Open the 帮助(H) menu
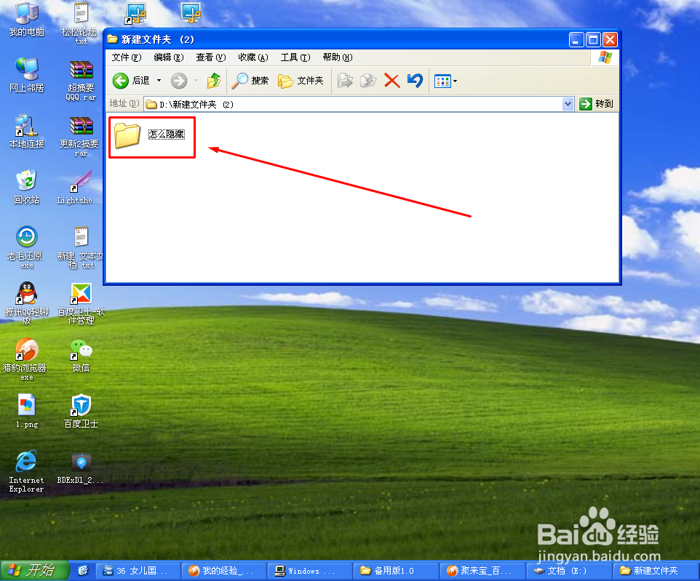This screenshot has width=700, height=581. 338,57
